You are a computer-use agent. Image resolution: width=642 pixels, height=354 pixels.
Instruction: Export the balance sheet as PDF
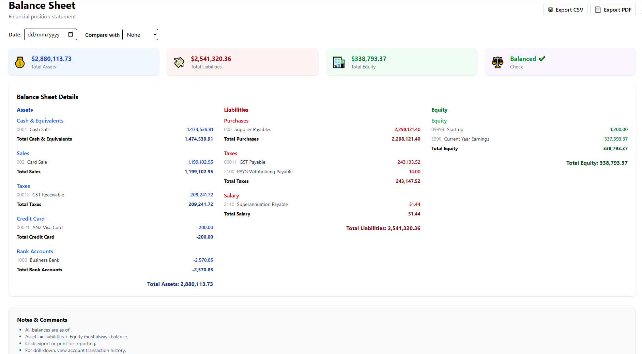coord(613,10)
